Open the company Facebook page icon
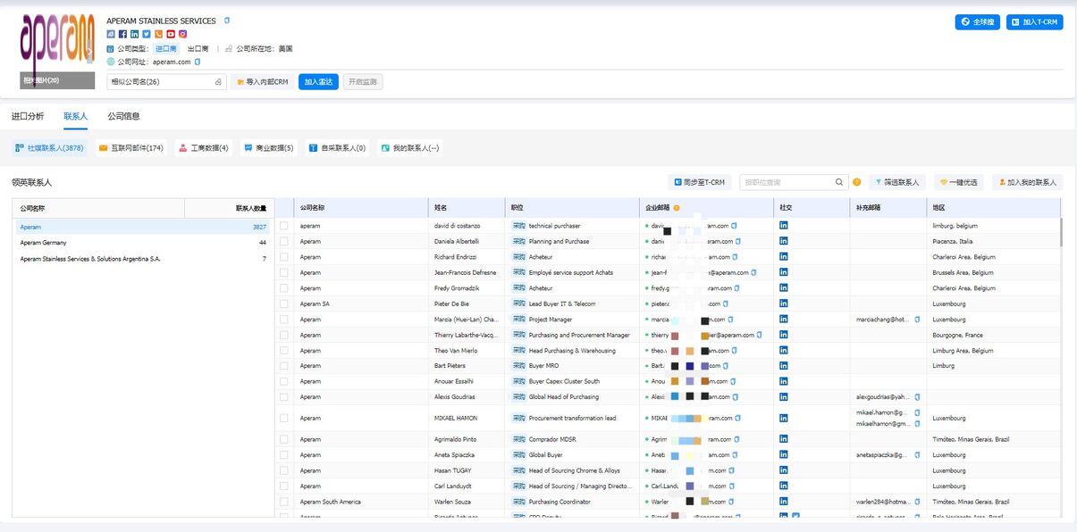 tap(122, 34)
